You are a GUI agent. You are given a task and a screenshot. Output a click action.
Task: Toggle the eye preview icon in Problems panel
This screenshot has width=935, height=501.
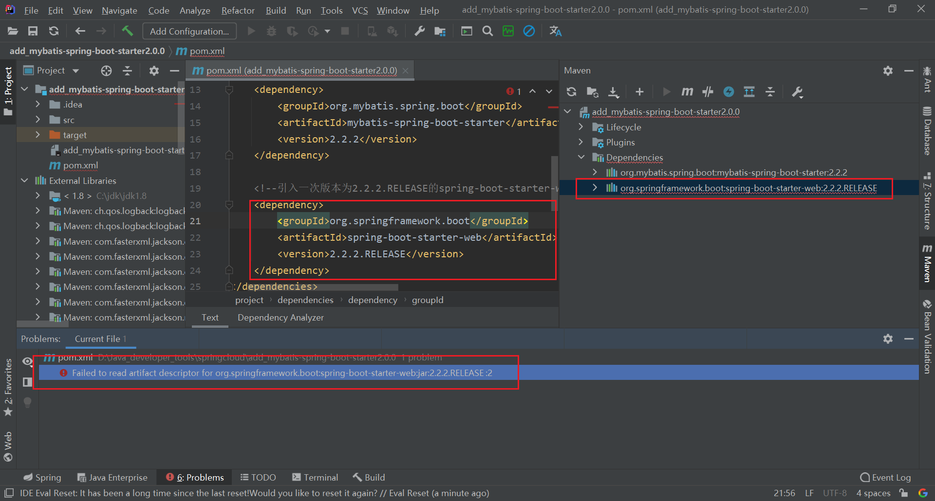tap(28, 361)
